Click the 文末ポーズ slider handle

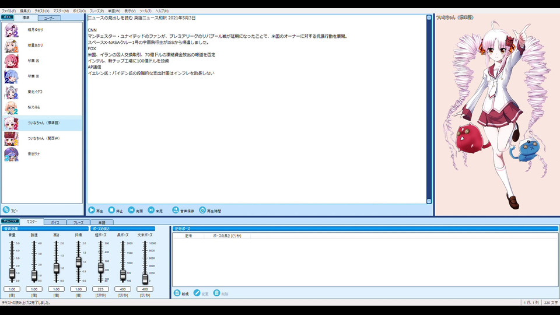click(145, 279)
